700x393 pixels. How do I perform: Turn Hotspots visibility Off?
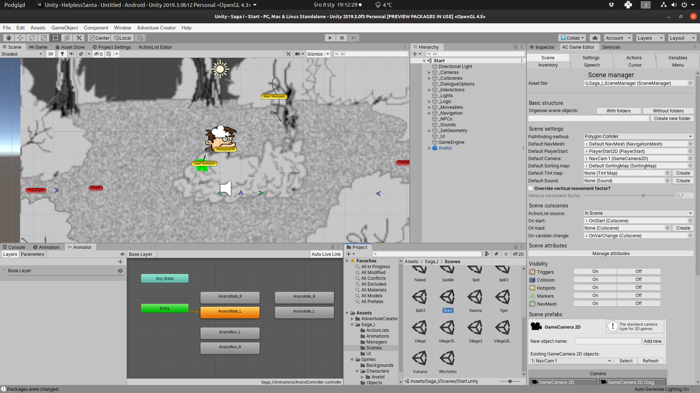(638, 287)
